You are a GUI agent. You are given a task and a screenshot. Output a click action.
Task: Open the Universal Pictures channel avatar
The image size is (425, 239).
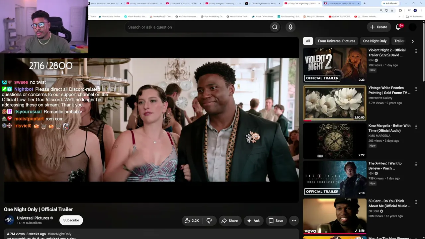point(9,220)
